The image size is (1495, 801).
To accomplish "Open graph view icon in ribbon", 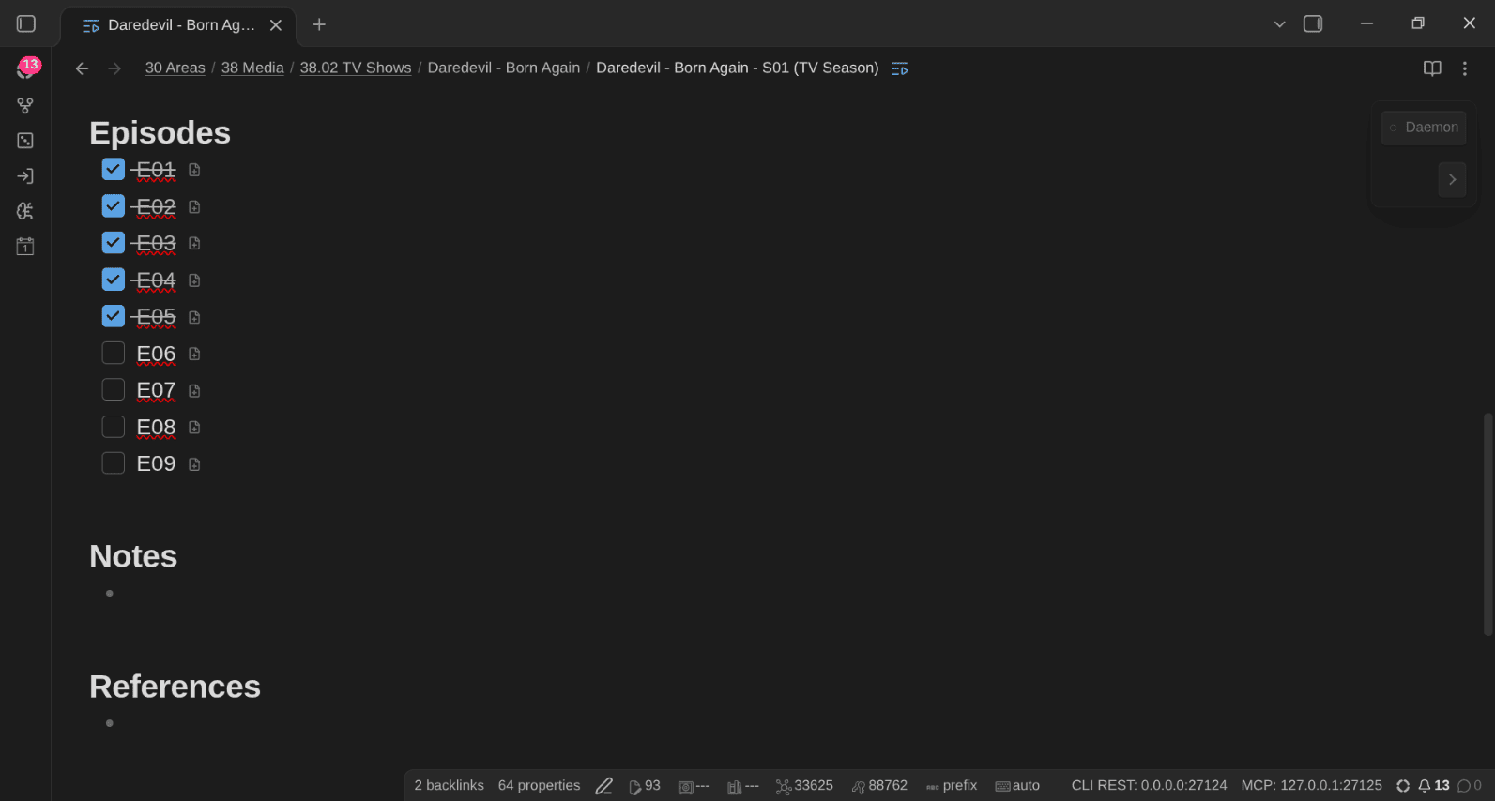I will tap(25, 105).
